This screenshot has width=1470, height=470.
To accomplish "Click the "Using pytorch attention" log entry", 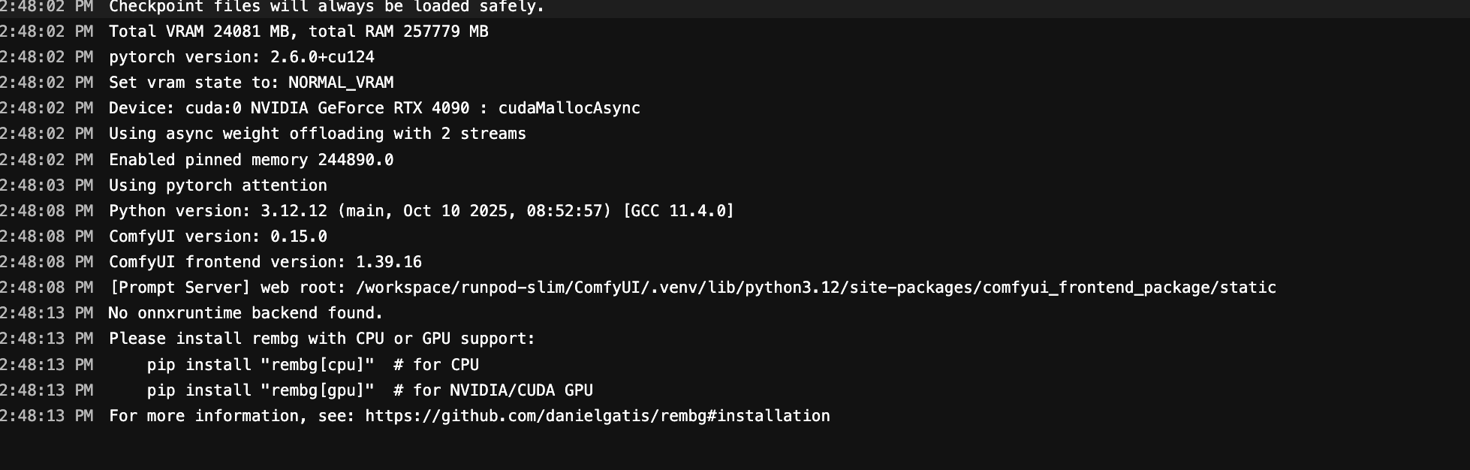I will (218, 185).
